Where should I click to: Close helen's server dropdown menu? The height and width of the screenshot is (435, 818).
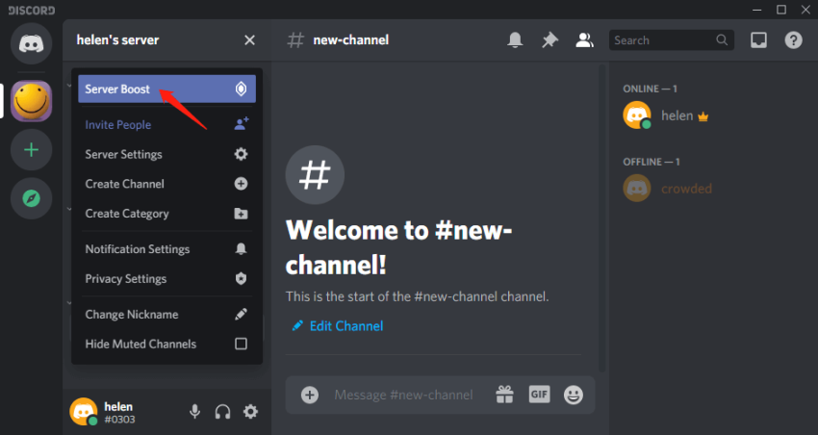(x=249, y=40)
